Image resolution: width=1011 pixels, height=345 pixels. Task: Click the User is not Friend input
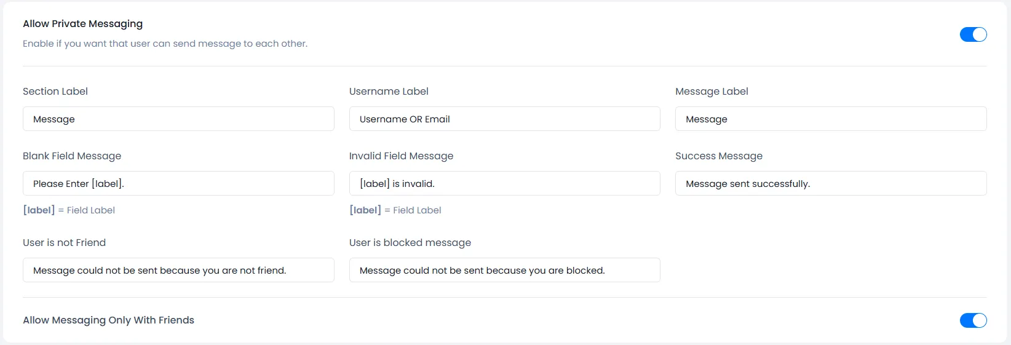point(178,270)
